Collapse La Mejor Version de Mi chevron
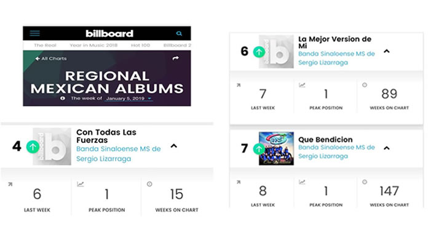 387,51
